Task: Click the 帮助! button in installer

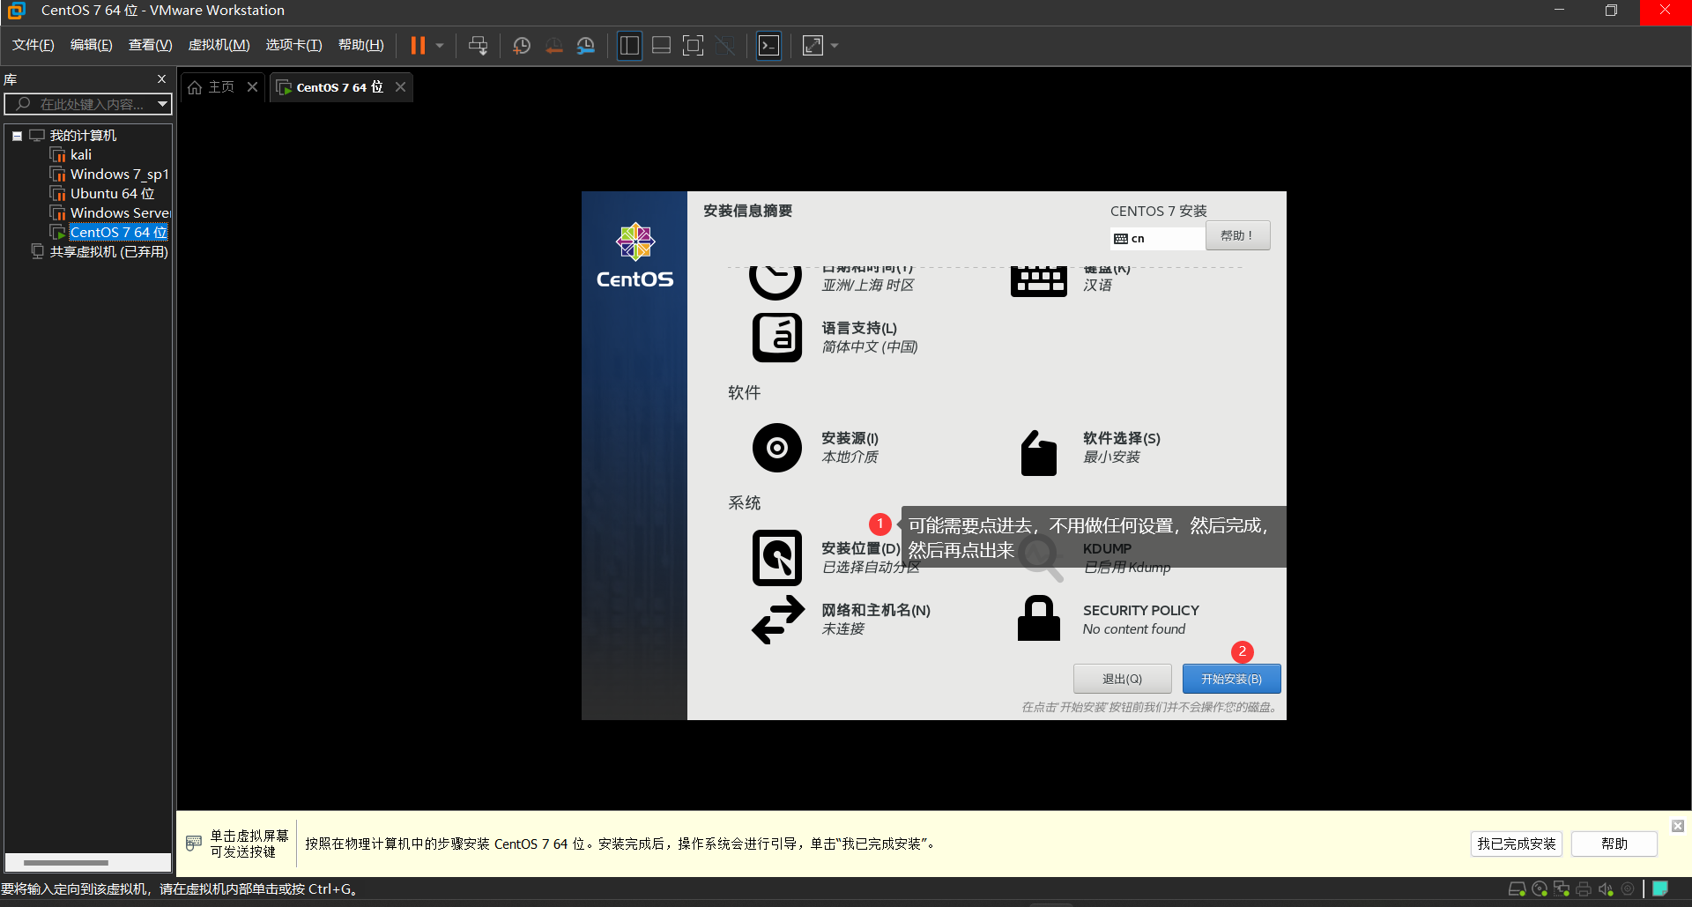Action: coord(1237,235)
